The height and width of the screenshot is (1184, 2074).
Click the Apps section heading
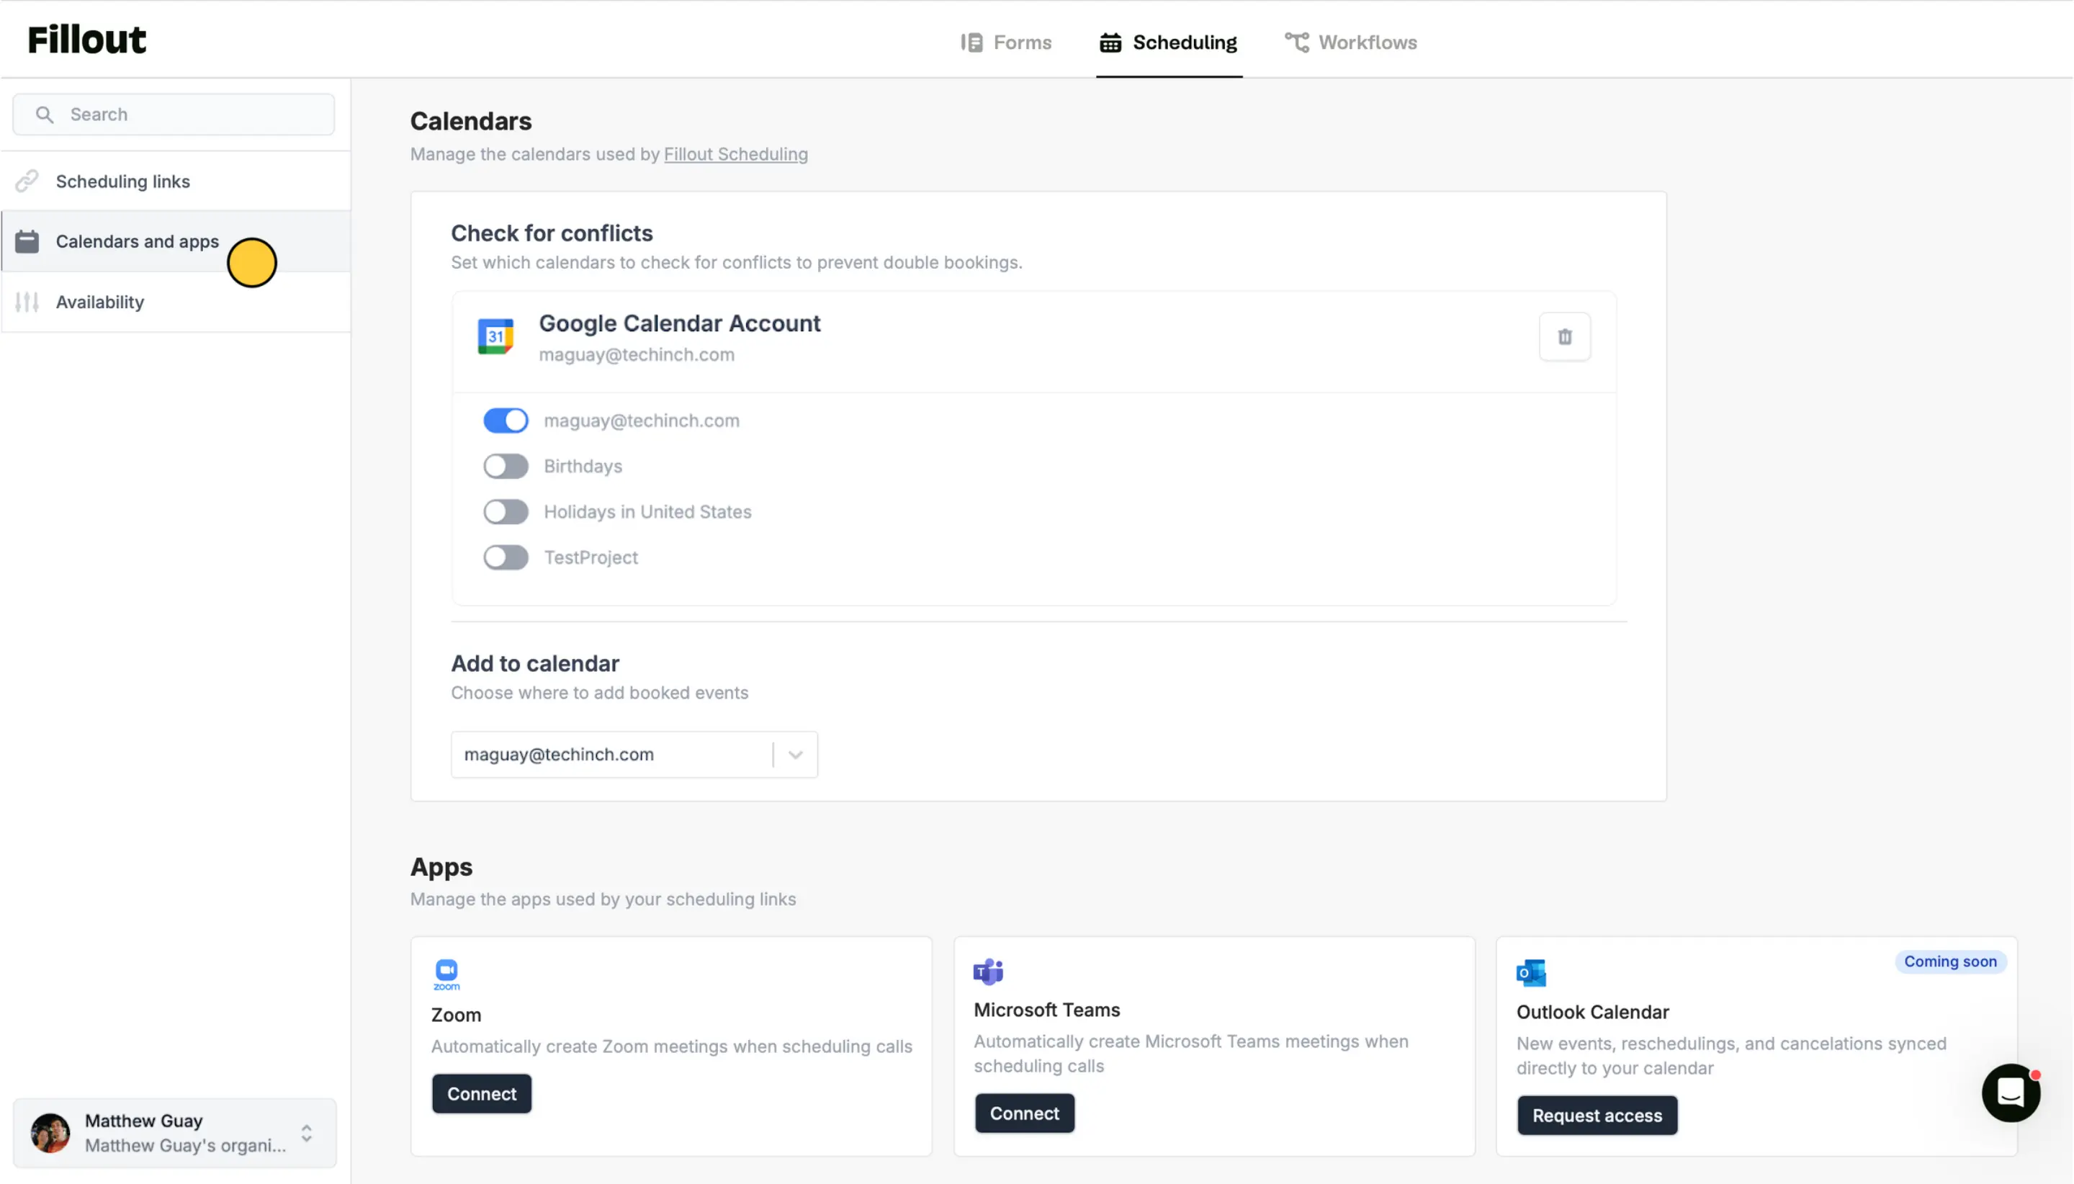pyautogui.click(x=441, y=867)
